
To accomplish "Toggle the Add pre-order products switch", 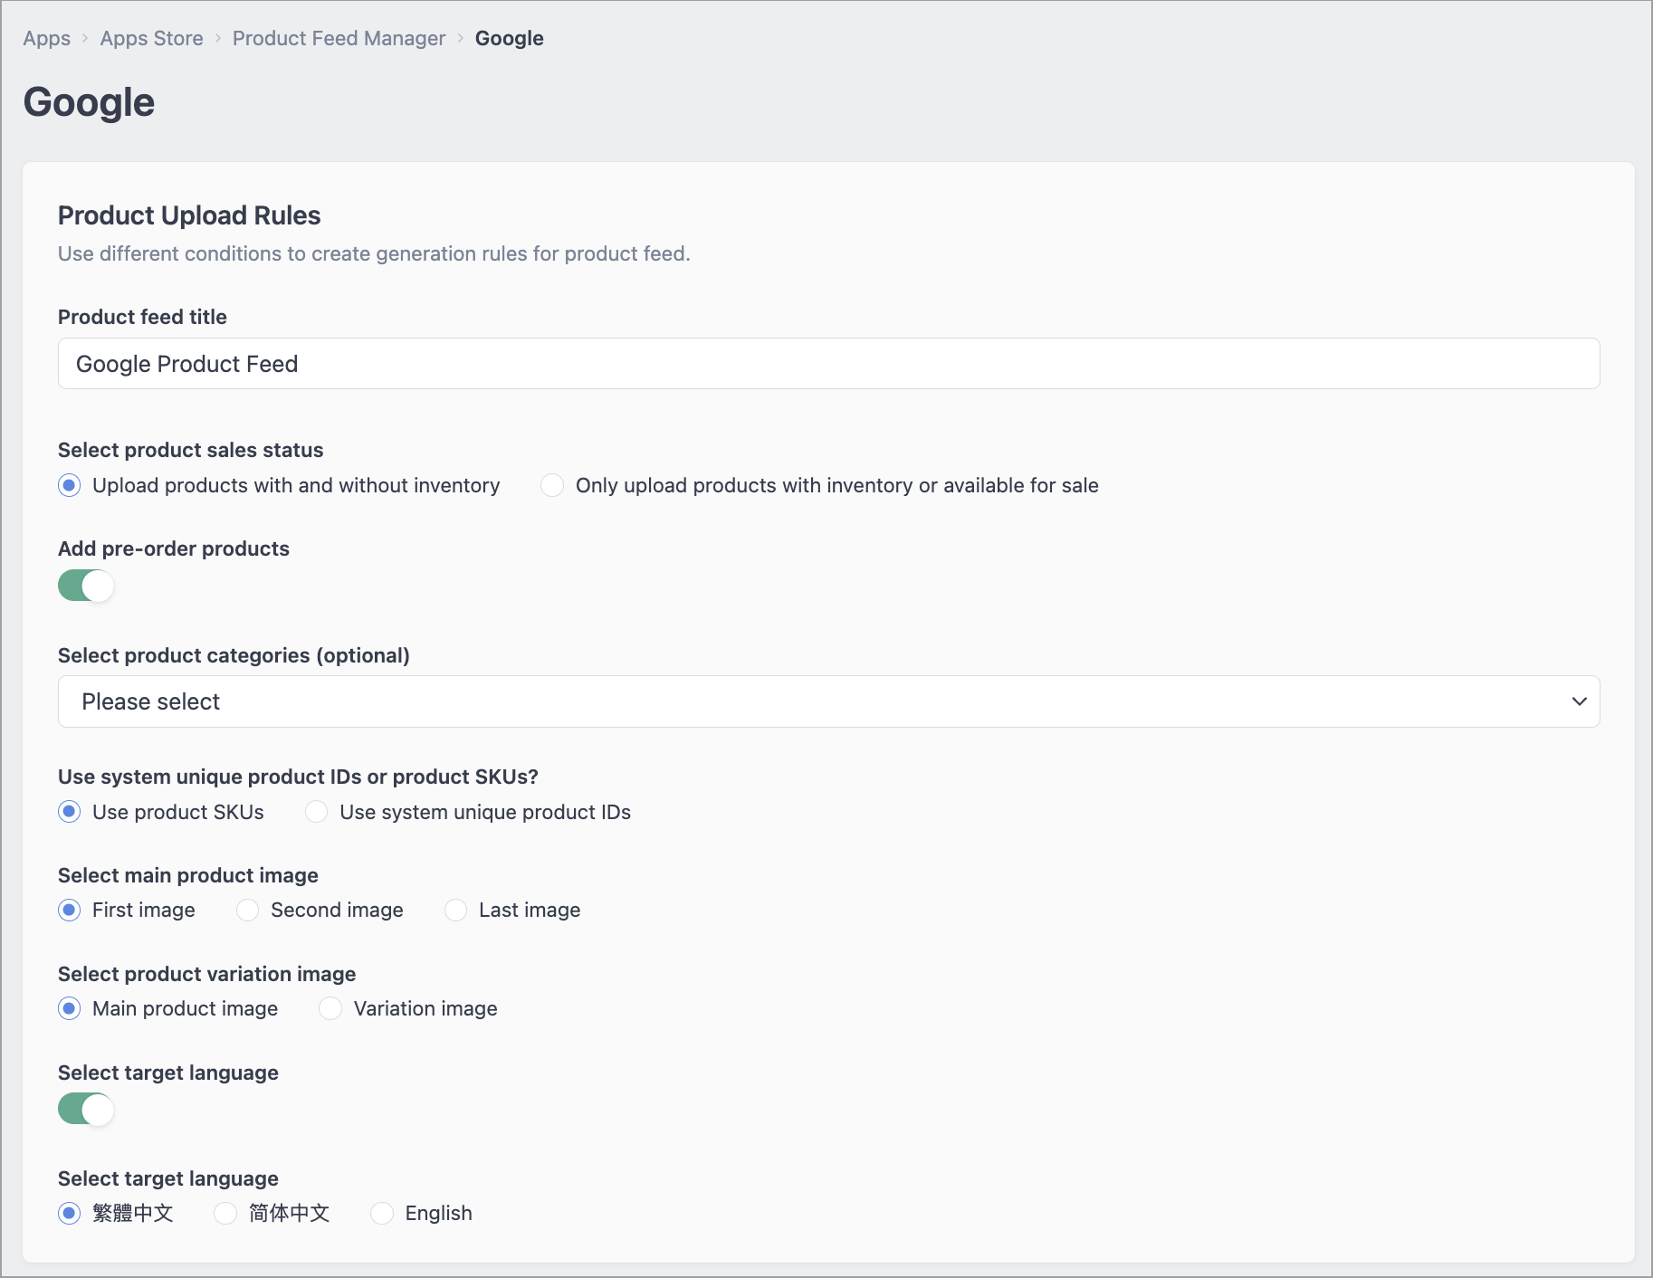I will pos(86,586).
